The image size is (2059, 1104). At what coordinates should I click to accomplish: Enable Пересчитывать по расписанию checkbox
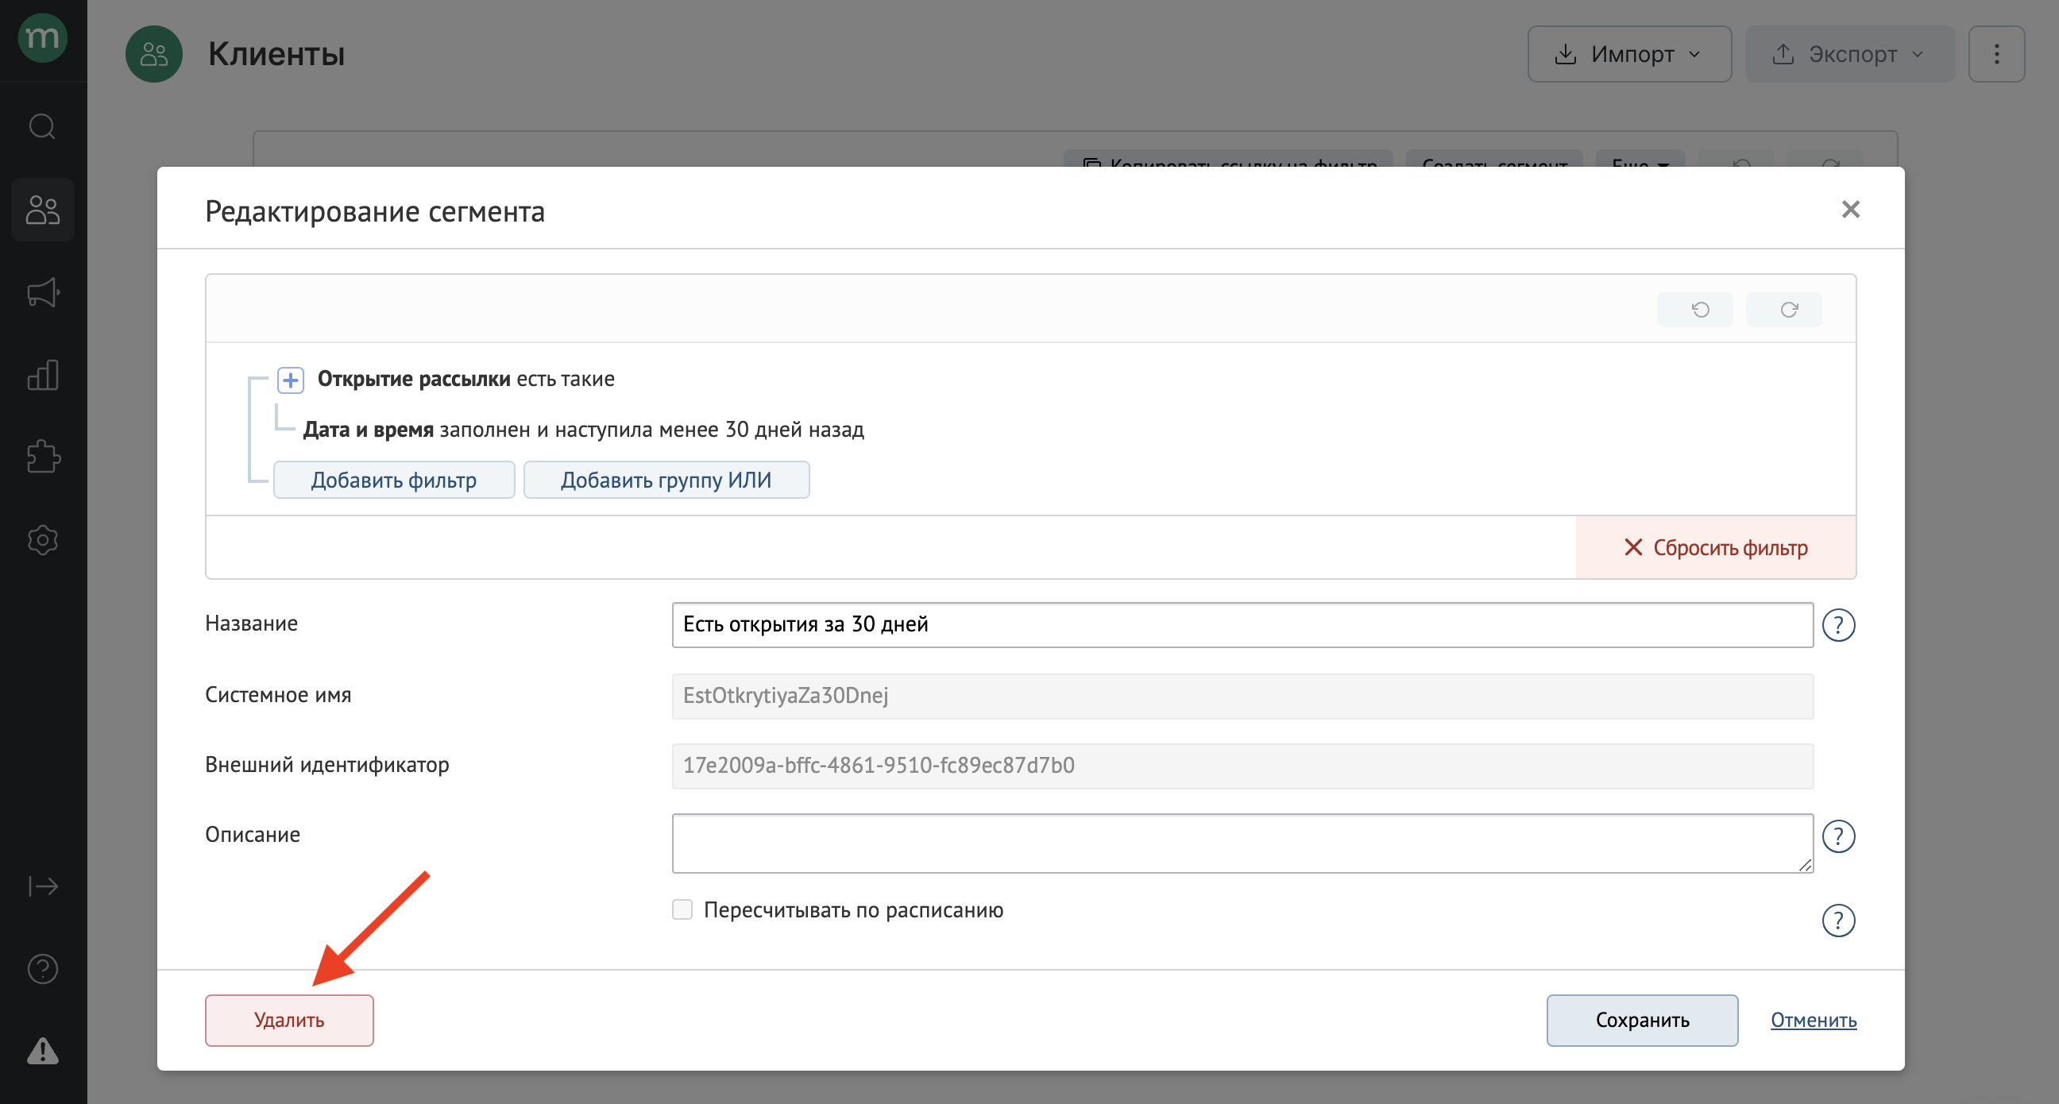click(x=682, y=909)
